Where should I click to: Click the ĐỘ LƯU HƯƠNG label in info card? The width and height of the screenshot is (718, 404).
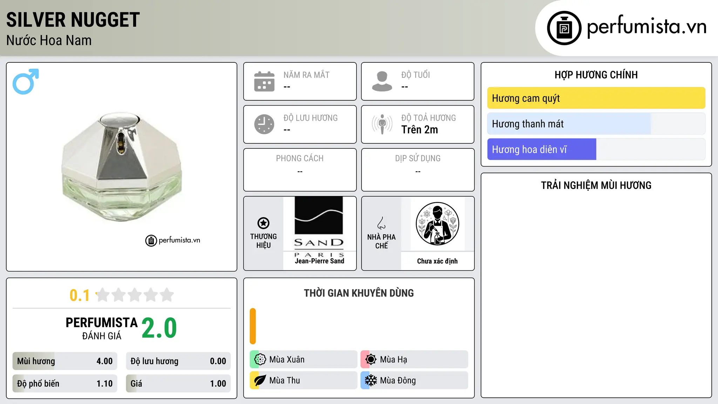[311, 118]
